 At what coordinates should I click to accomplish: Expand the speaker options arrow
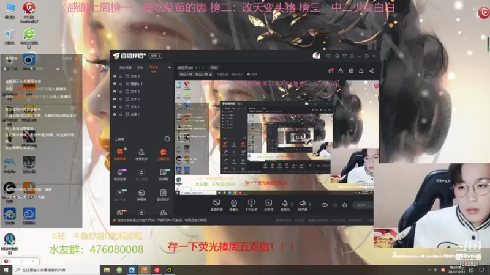pos(310,204)
